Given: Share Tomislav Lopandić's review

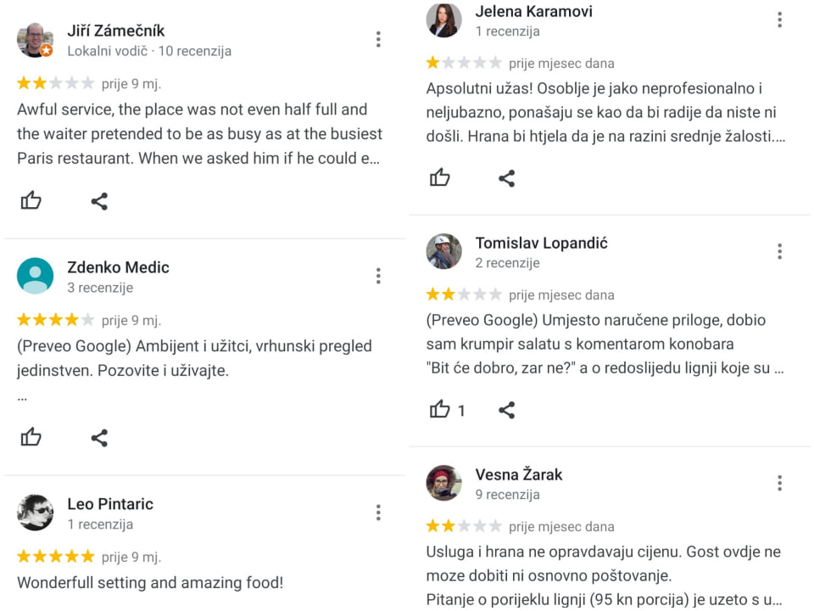Looking at the screenshot, I should [x=507, y=411].
